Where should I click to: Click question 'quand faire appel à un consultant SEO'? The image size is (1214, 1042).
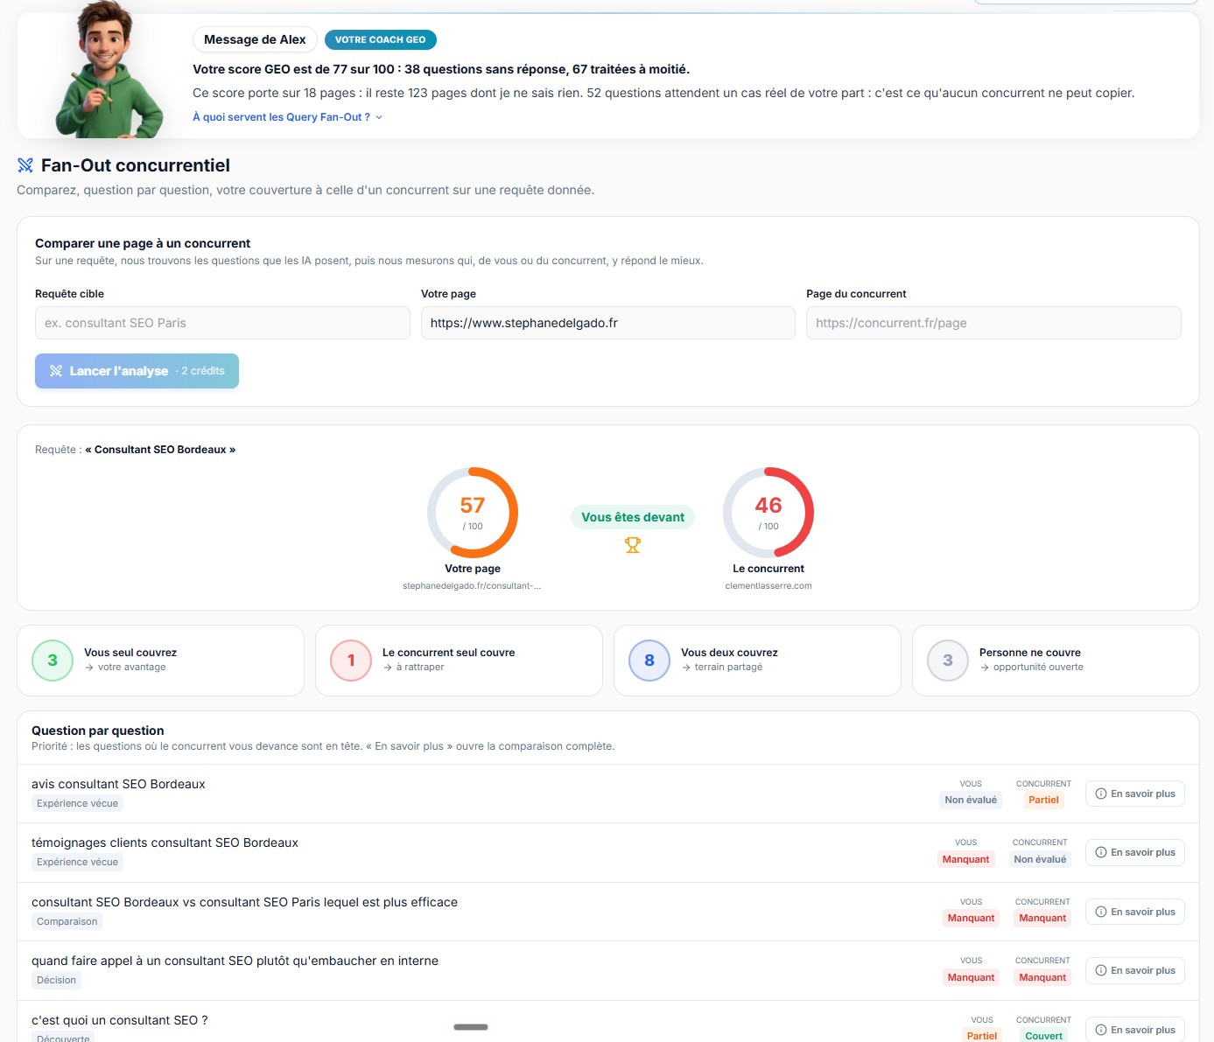pos(235,961)
